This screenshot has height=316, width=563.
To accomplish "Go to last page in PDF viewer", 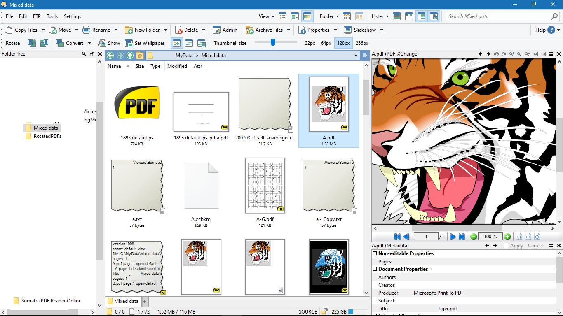I will click(462, 237).
